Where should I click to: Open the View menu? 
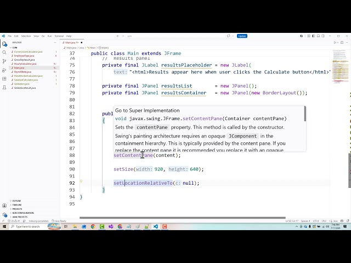(36, 36)
